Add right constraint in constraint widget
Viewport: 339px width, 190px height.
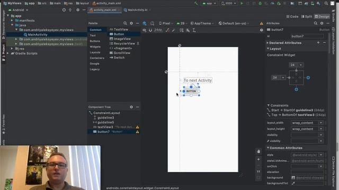[308, 78]
